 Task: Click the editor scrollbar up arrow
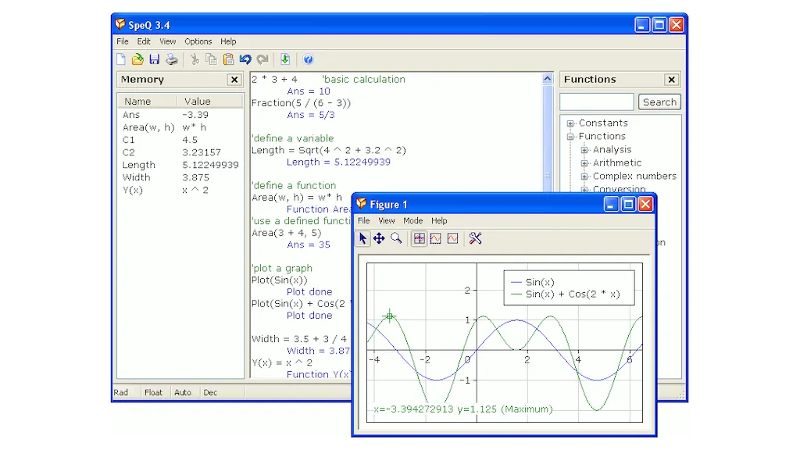click(548, 79)
